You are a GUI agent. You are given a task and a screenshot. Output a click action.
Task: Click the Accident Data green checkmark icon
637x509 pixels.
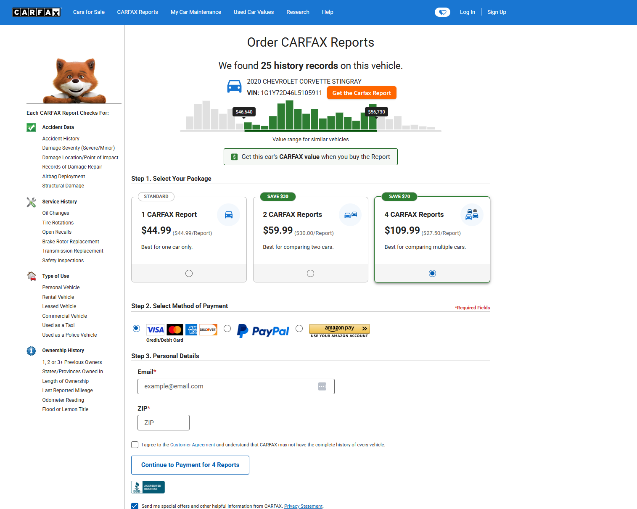(32, 127)
